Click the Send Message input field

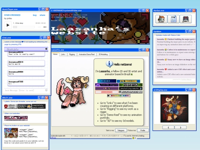pyautogui.click(x=24, y=90)
